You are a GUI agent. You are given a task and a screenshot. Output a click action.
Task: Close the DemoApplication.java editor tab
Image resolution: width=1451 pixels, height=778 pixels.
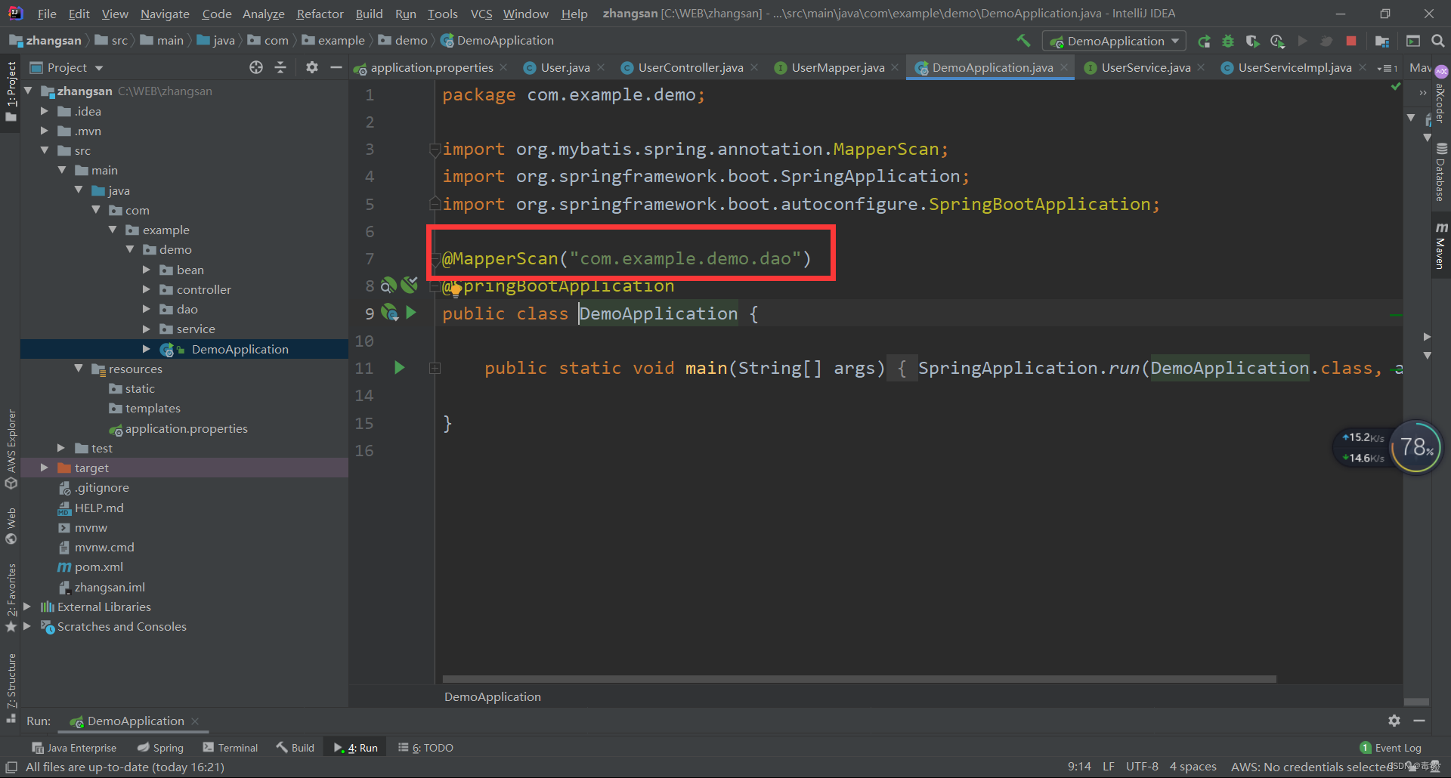coord(1064,67)
